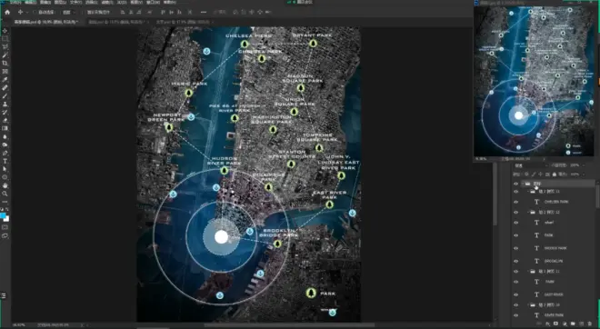Hide the EAST RIVER text layer

[x=515, y=294]
